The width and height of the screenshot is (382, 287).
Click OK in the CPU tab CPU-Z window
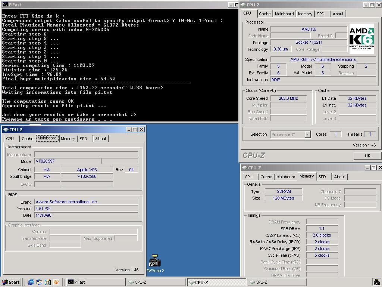[x=367, y=156]
